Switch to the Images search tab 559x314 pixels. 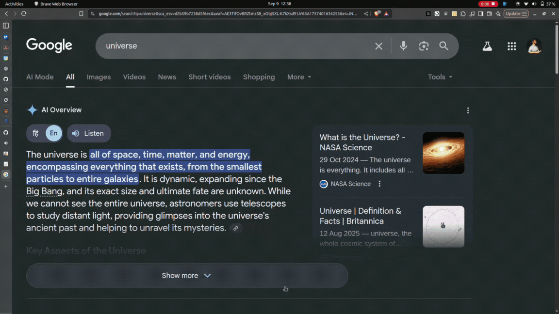[x=99, y=77]
